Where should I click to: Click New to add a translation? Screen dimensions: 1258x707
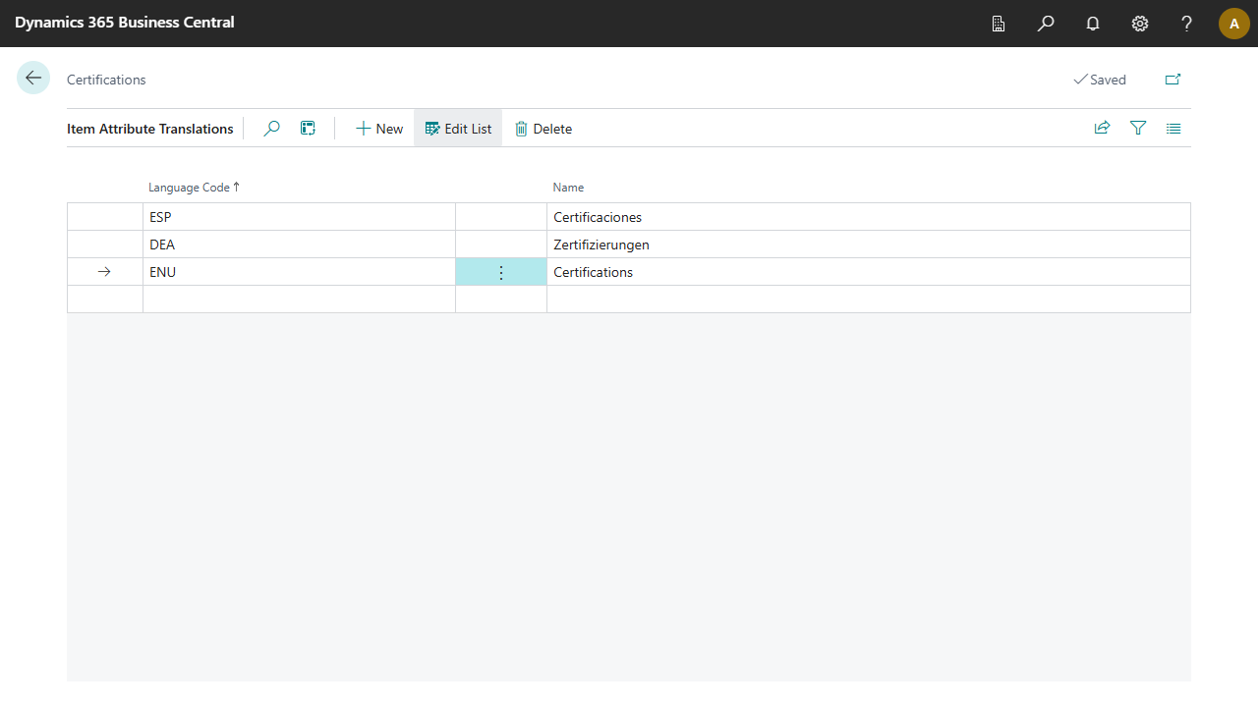(x=379, y=129)
